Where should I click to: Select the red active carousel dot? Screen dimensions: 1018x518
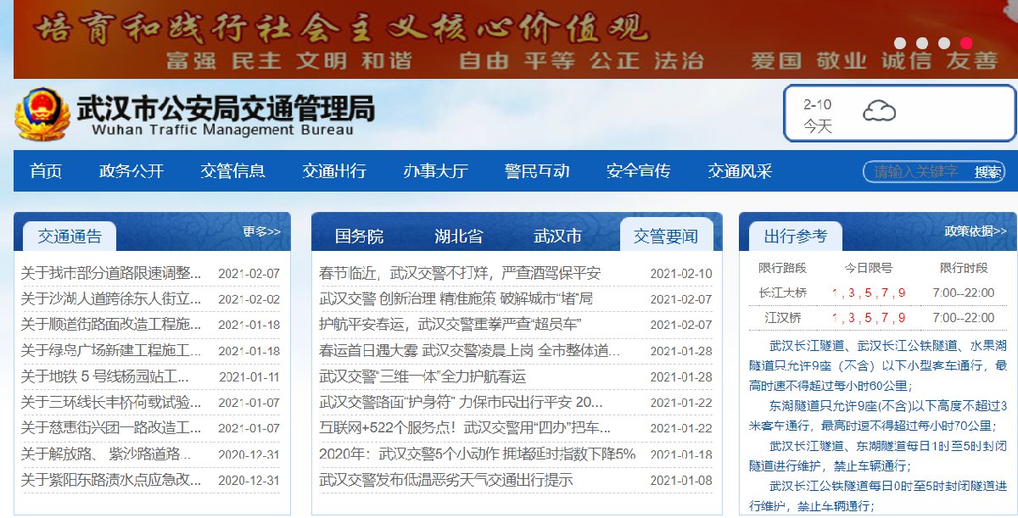coord(966,43)
